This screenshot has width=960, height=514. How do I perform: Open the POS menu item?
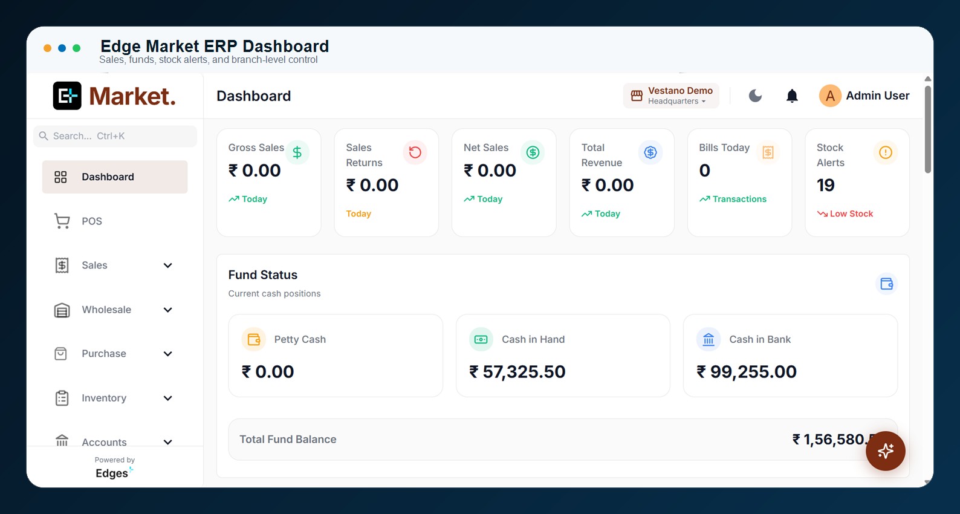[92, 221]
